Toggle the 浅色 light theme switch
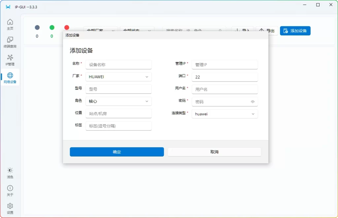The height and width of the screenshot is (218, 338). (x=10, y=173)
